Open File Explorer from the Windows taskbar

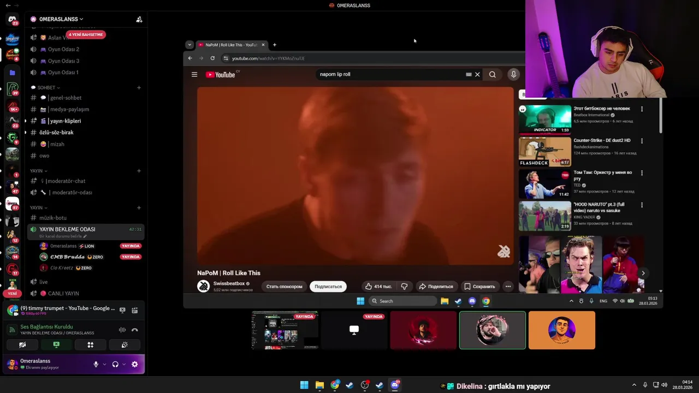pyautogui.click(x=319, y=385)
